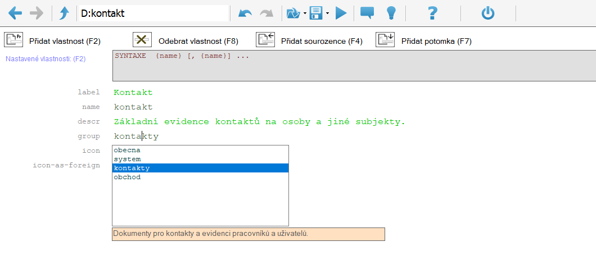The image size is (596, 264).
Task: Expand the dropdown arrow beside save icon
Action: (x=327, y=13)
